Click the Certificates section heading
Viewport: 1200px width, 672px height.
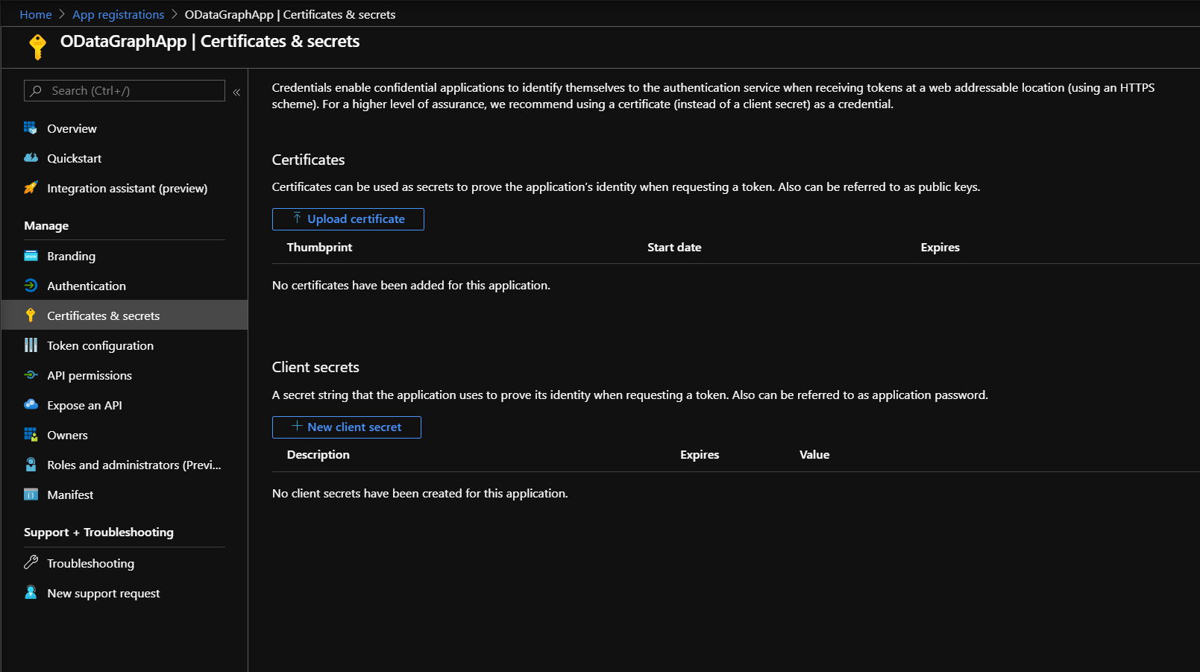tap(309, 160)
